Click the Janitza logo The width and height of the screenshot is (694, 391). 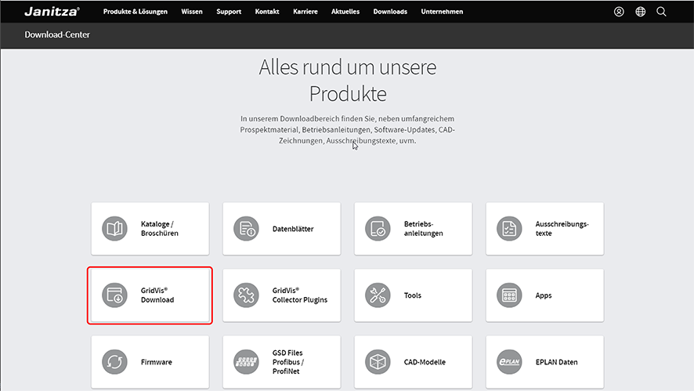(x=52, y=12)
